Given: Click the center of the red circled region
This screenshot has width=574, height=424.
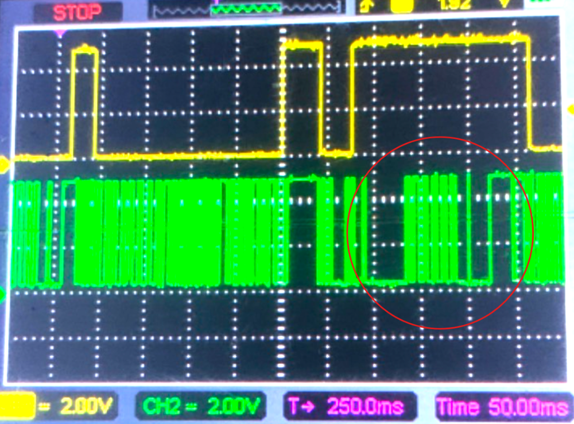Looking at the screenshot, I should [x=441, y=232].
